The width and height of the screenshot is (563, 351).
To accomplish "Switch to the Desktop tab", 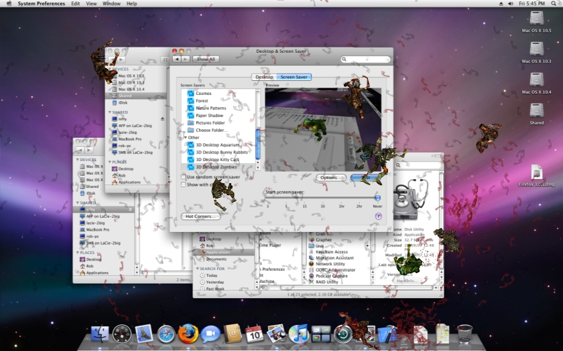I will point(264,77).
